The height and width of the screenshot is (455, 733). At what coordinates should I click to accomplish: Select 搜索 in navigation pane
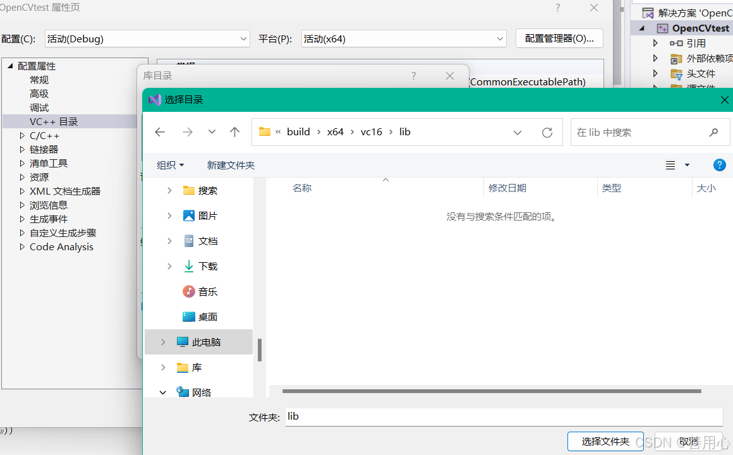click(200, 190)
